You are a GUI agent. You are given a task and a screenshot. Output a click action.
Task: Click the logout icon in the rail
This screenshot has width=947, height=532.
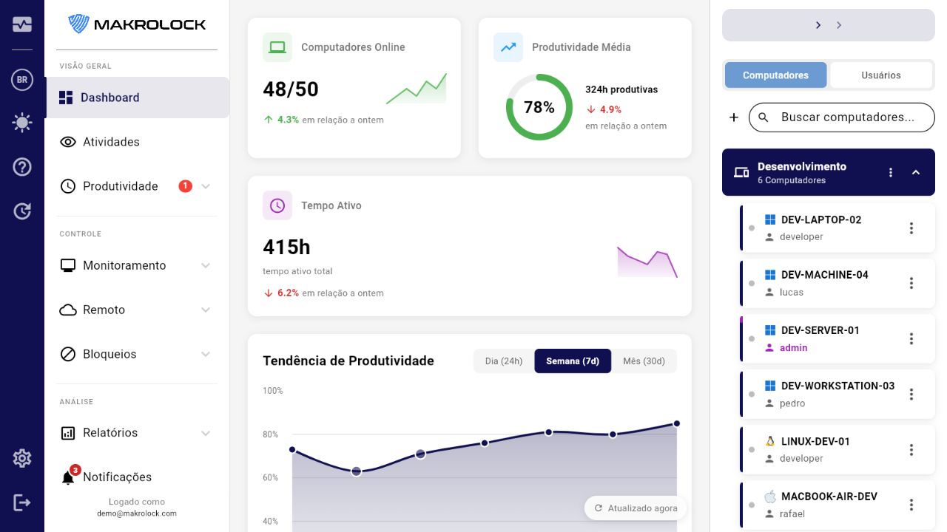[x=22, y=502]
